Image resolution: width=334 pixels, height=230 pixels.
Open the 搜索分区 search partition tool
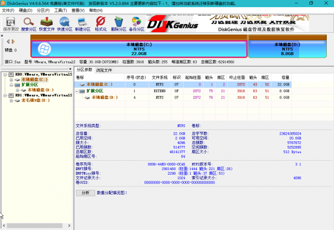(x=29, y=24)
